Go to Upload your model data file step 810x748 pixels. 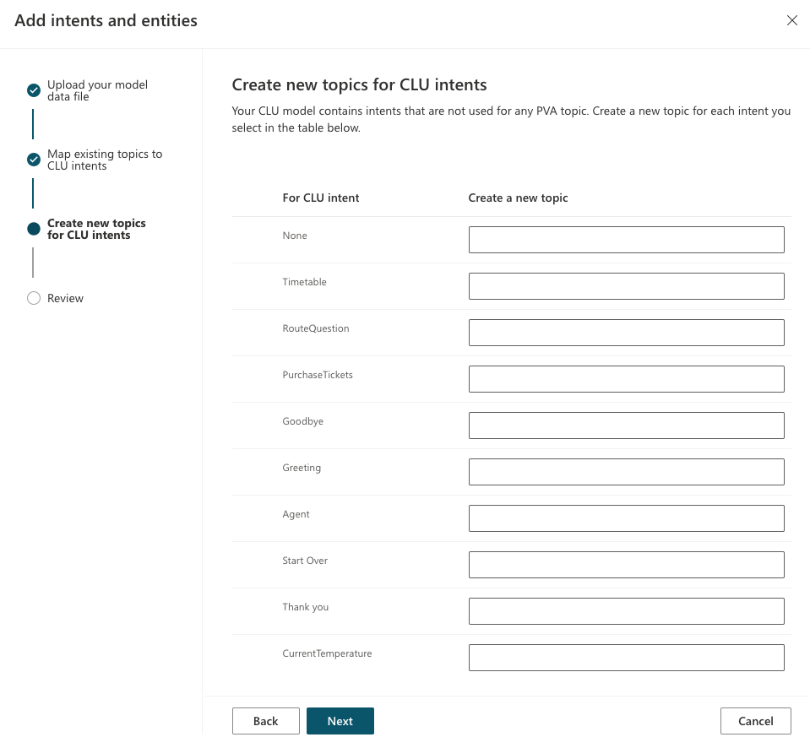[97, 90]
